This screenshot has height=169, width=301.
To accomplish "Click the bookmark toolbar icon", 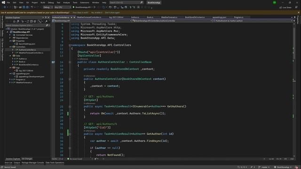I will pos(138,7).
